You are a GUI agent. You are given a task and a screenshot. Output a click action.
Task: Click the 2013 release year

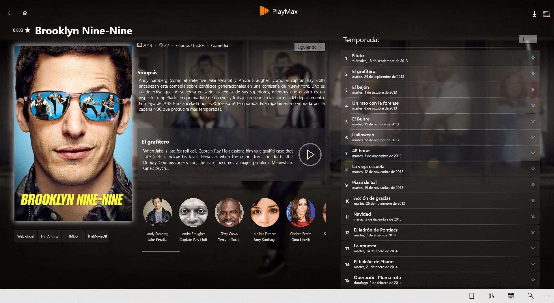[x=147, y=46]
